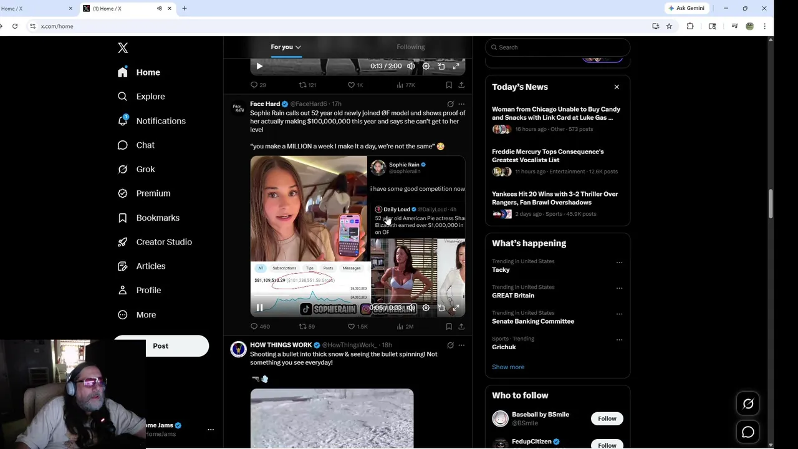The height and width of the screenshot is (449, 798).
Task: Click Ask Gemini in Chrome
Action: pyautogui.click(x=686, y=8)
